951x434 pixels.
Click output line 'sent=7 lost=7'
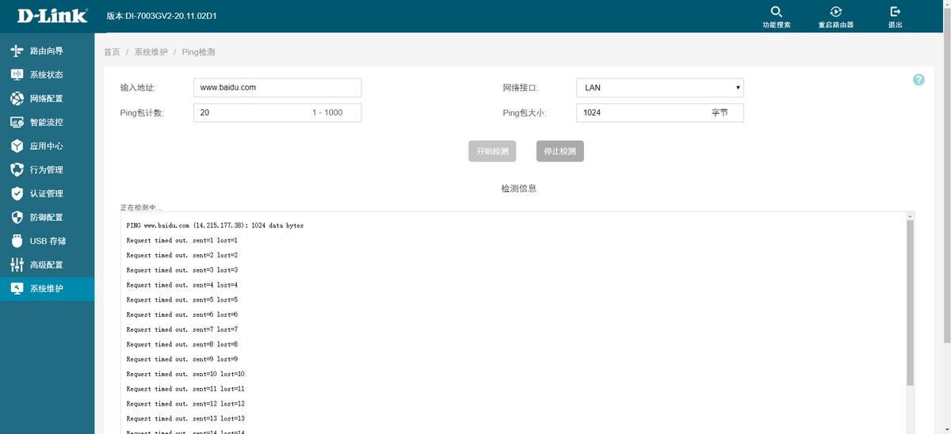[x=182, y=329]
